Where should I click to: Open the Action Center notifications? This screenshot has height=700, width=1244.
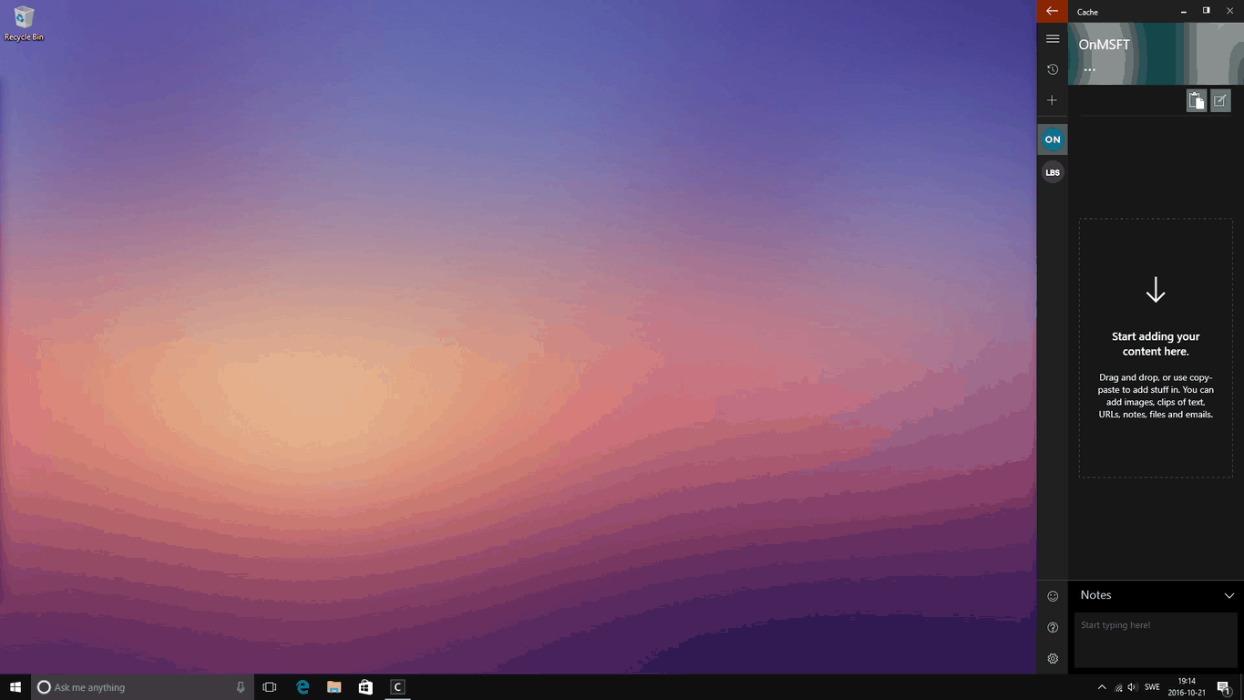coord(1223,687)
